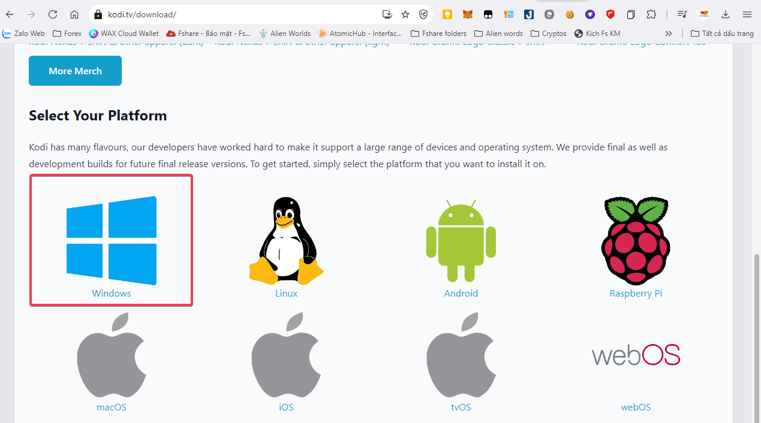Choose the iOS Apple logo
Viewport: 761px width, 423px height.
pyautogui.click(x=286, y=355)
